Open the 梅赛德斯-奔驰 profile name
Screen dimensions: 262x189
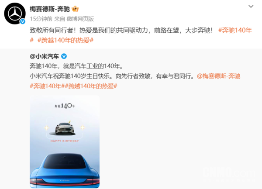(x=50, y=9)
